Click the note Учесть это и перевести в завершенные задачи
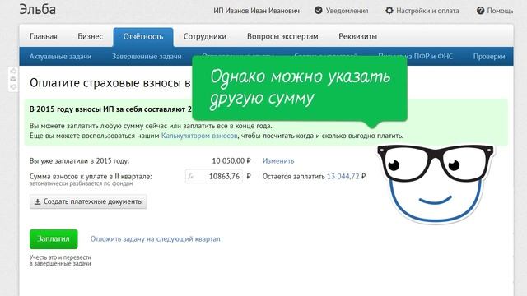This screenshot has height=296, width=527. coord(60,261)
